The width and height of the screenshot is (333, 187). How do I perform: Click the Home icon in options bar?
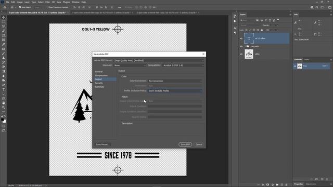pos(5,7)
